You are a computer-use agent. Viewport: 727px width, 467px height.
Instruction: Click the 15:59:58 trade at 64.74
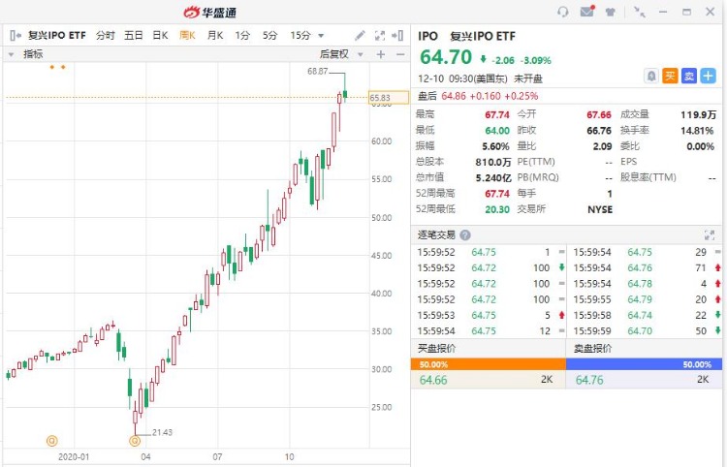coord(647,315)
